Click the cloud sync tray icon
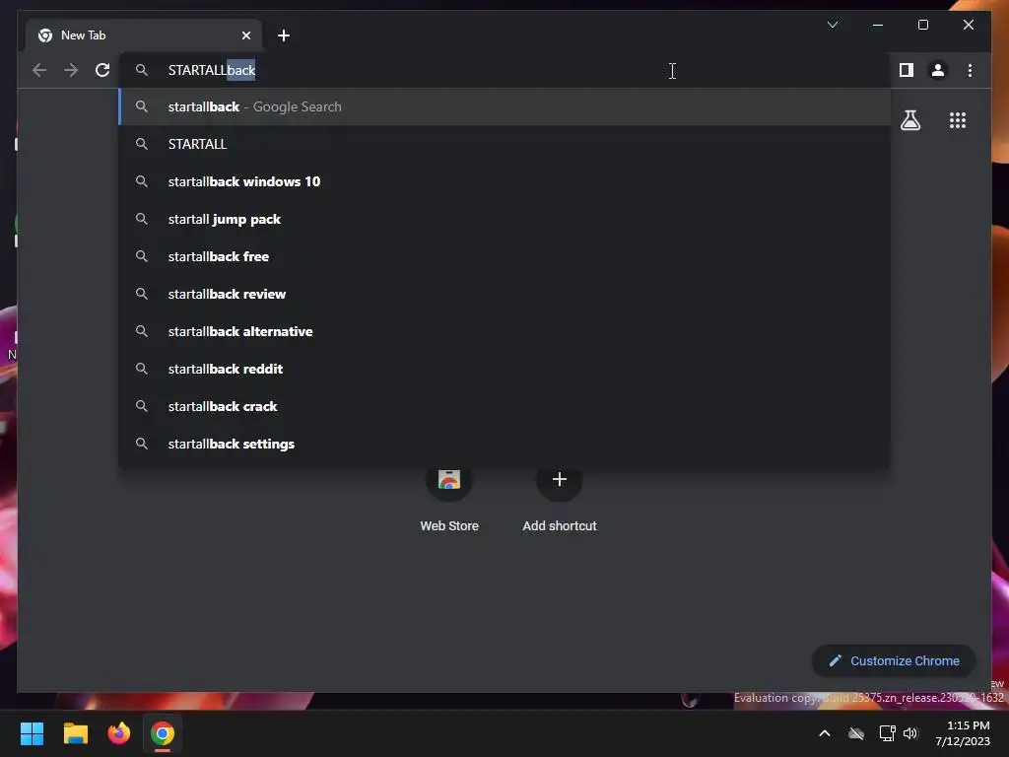The width and height of the screenshot is (1009, 757). pyautogui.click(x=856, y=733)
